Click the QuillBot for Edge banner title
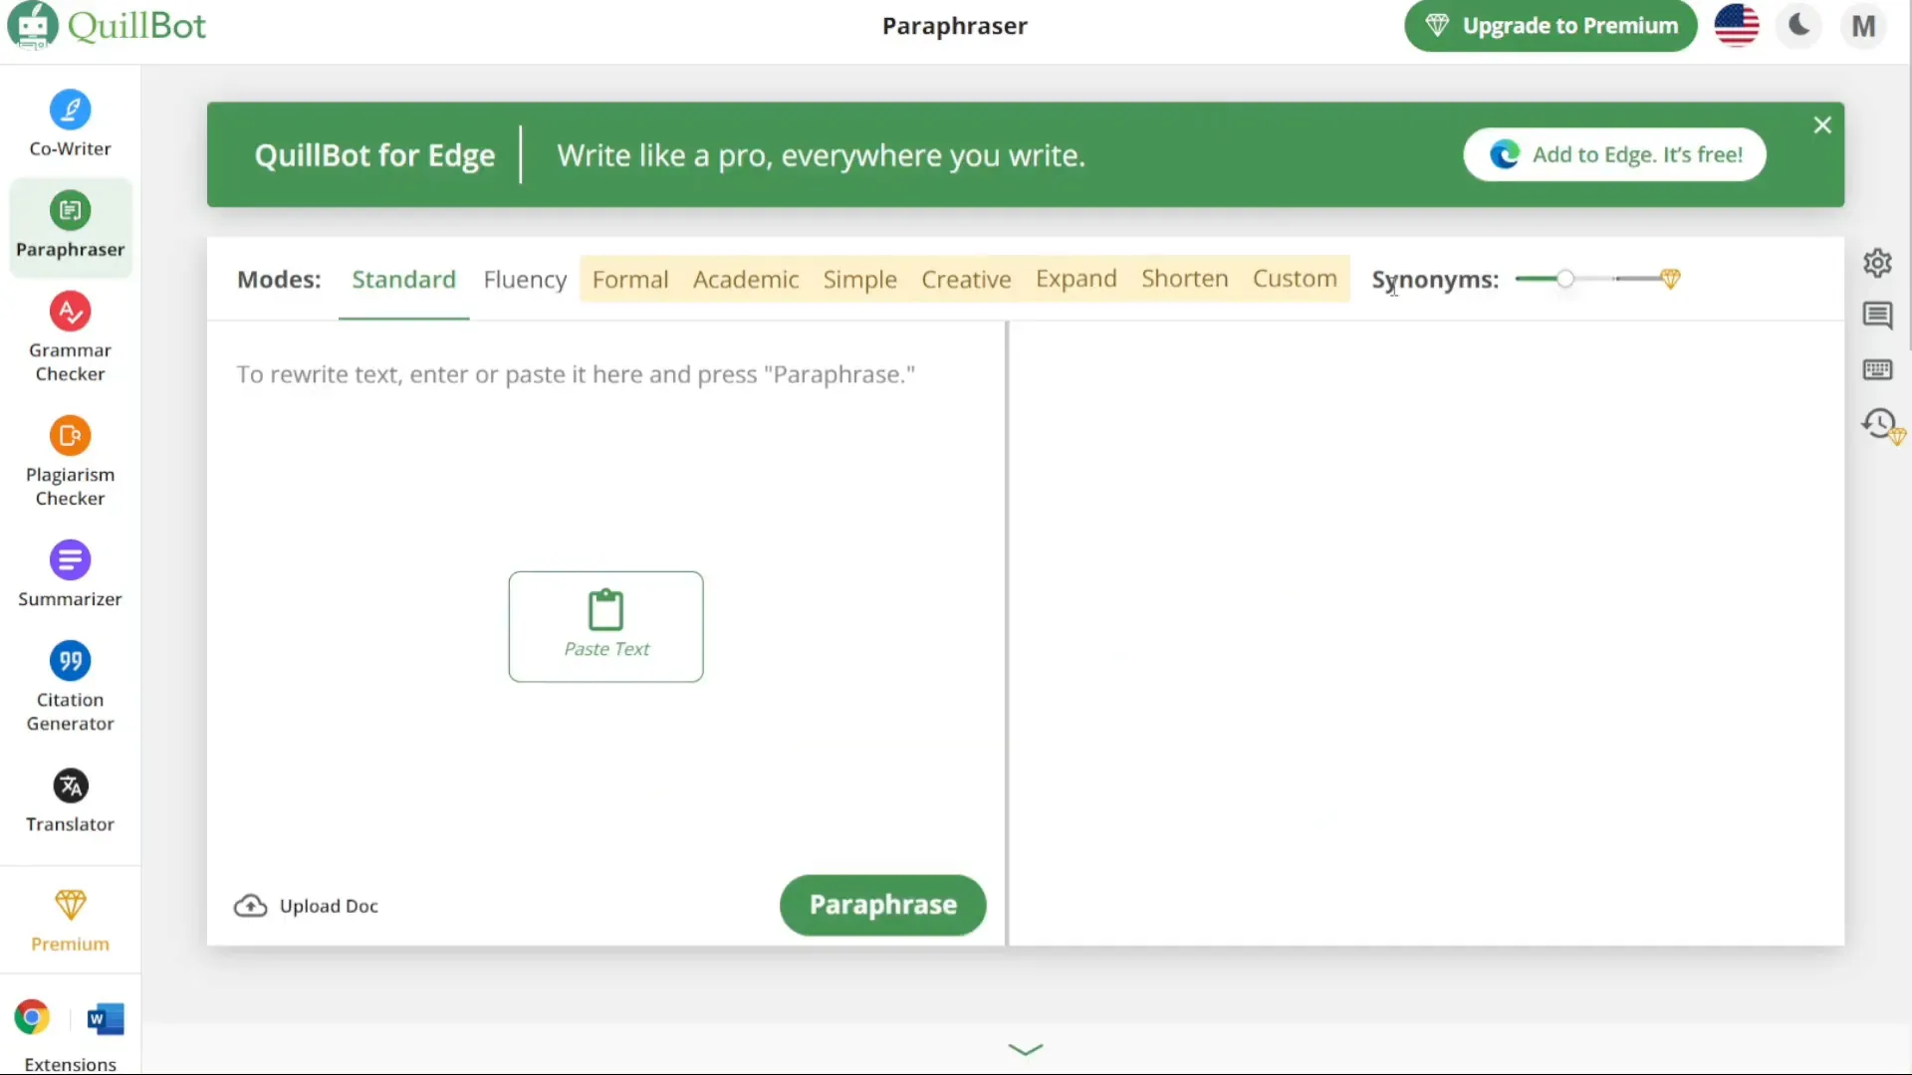The width and height of the screenshot is (1912, 1075). [x=374, y=155]
